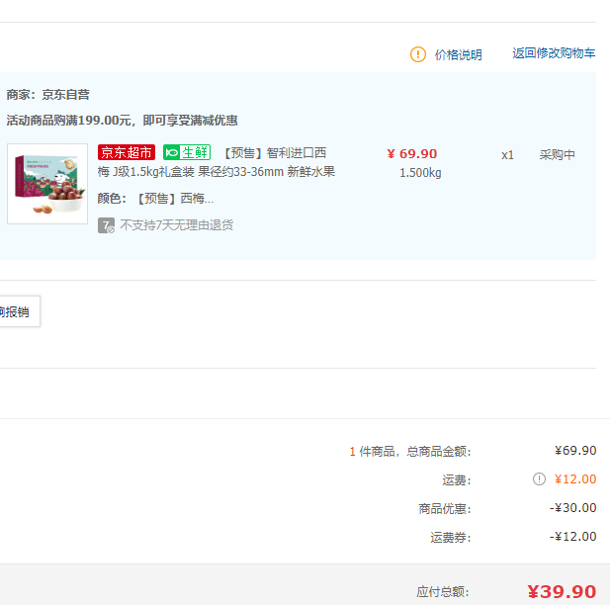Viewport: 610px width, 605px height.
Task: Open the 价格说明 price explanation link
Action: pyautogui.click(x=458, y=55)
